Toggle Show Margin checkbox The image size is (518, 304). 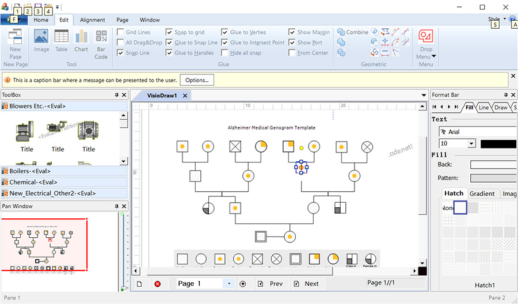(292, 32)
